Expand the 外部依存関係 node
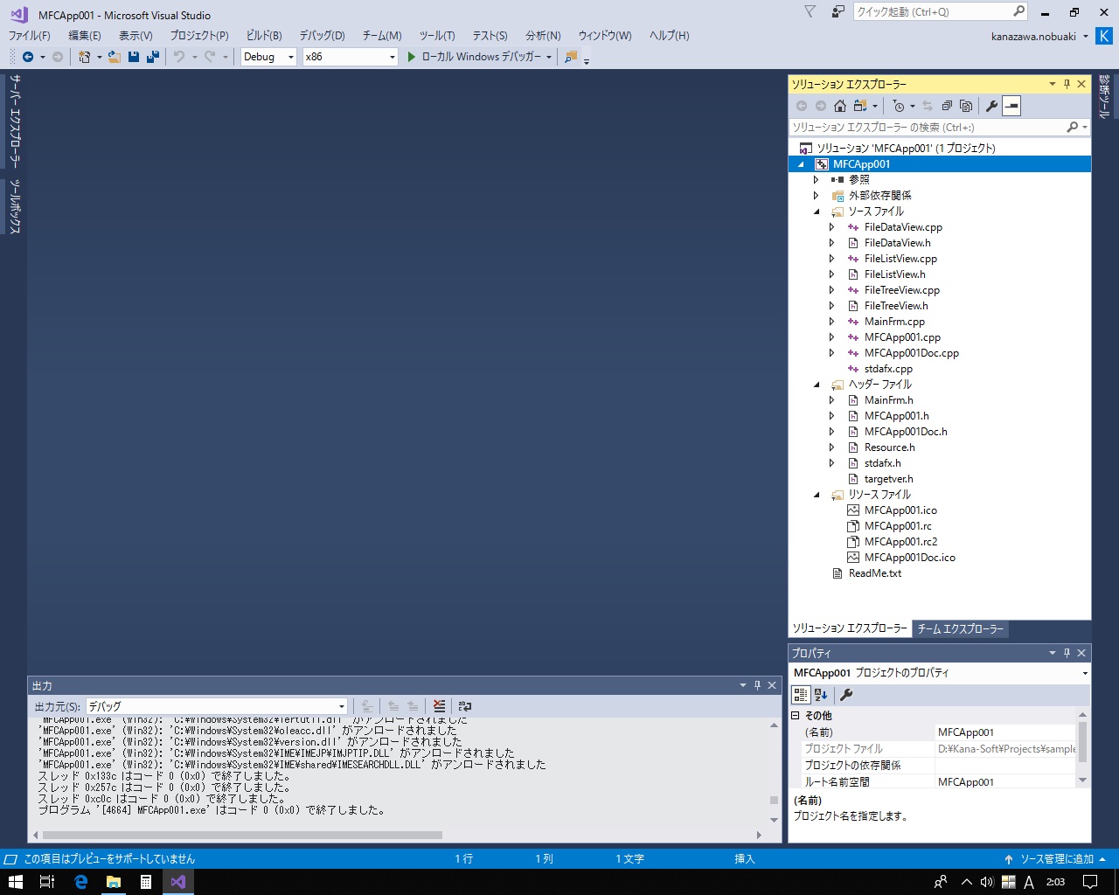Viewport: 1119px width, 895px height. pyautogui.click(x=817, y=196)
